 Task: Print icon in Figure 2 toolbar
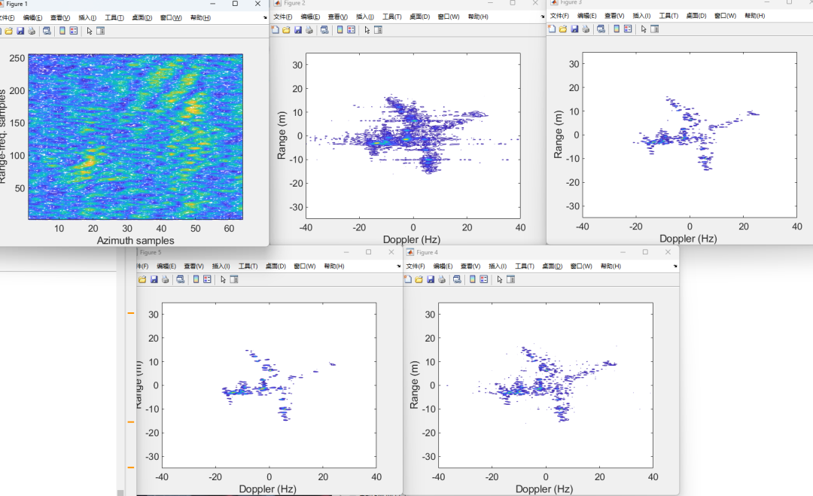(x=309, y=30)
